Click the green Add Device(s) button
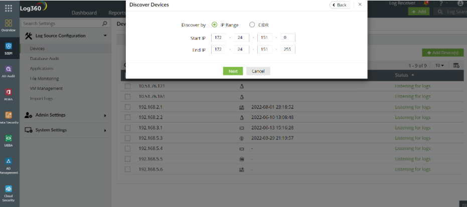Image resolution: width=467 pixels, height=207 pixels. [443, 52]
